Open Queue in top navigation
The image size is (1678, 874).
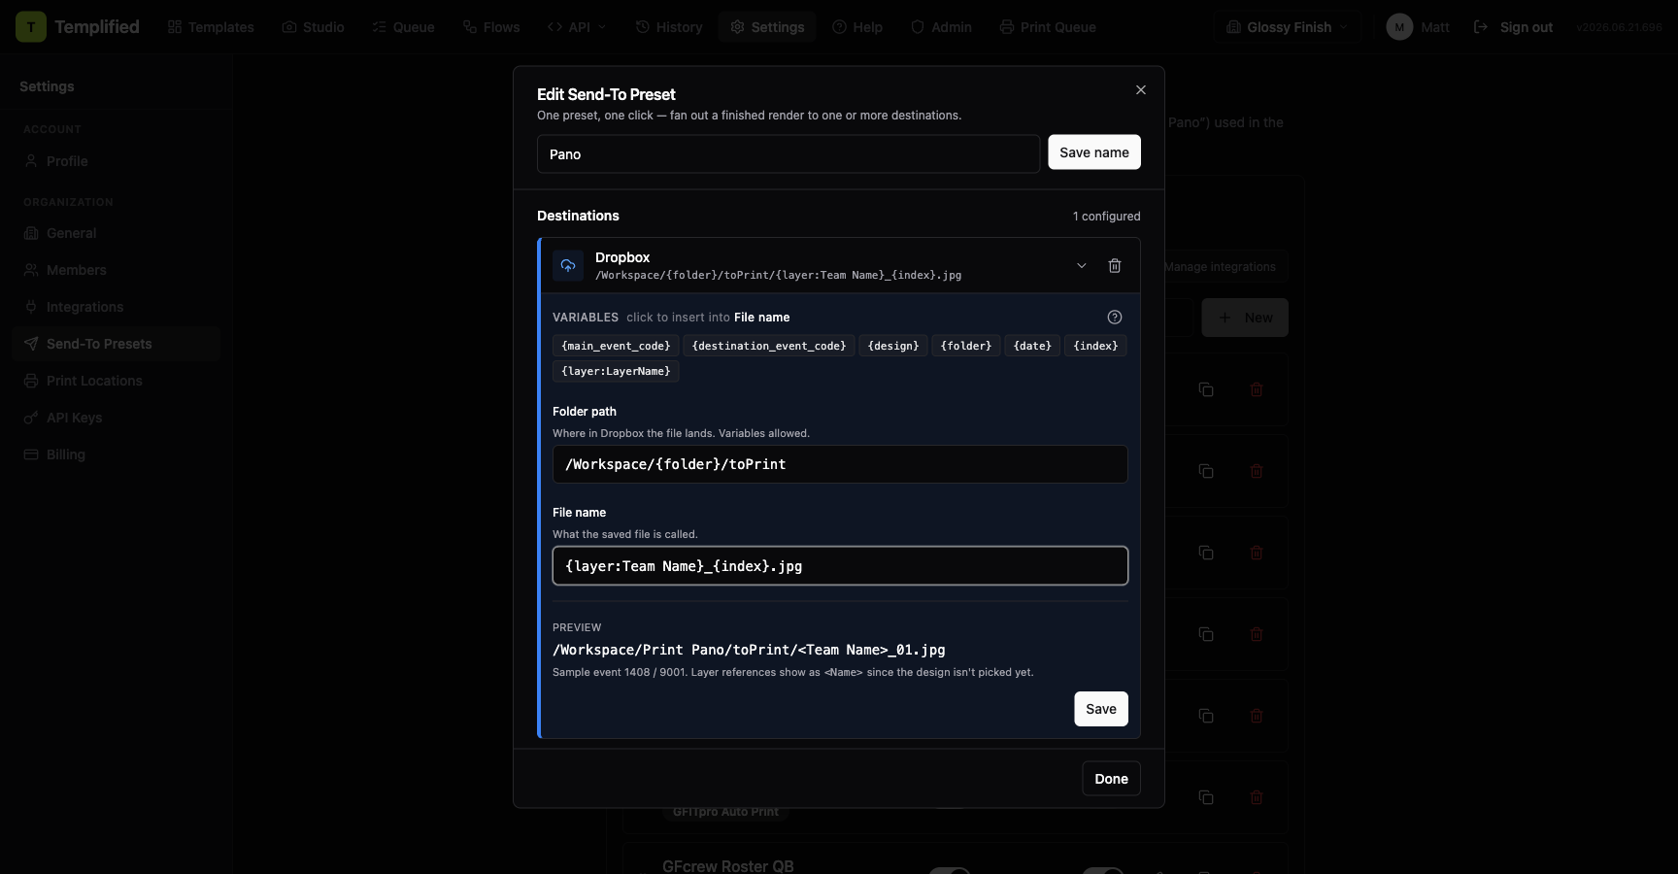pos(403,27)
